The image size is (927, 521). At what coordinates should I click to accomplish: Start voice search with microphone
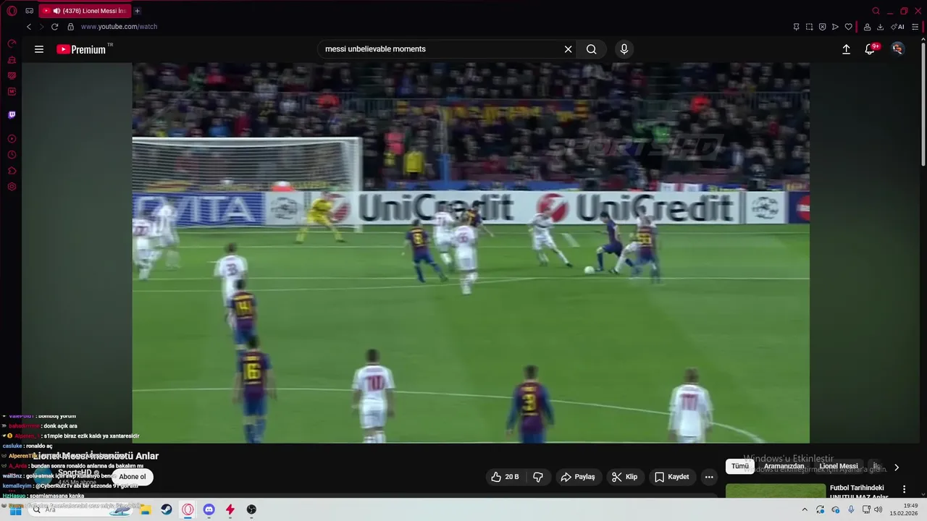[x=624, y=49]
